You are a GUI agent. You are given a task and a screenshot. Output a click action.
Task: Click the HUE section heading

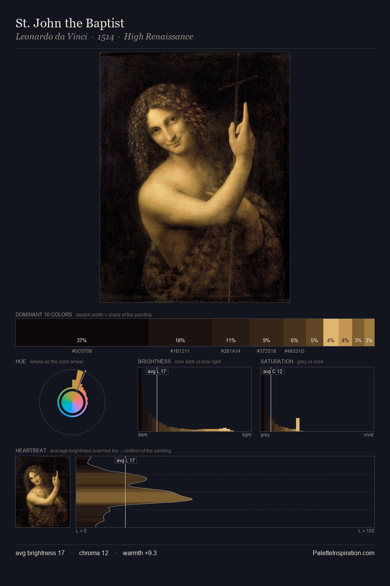(x=21, y=361)
